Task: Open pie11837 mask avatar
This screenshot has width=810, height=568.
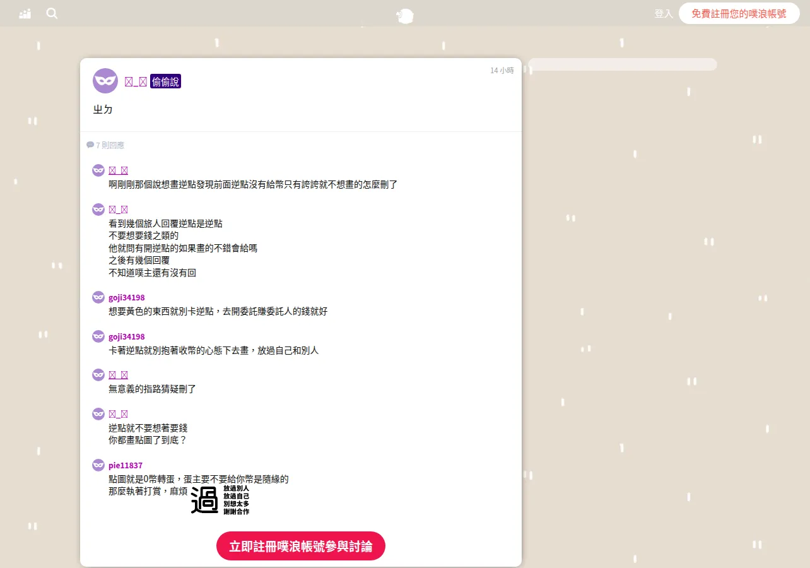Action: tap(98, 465)
